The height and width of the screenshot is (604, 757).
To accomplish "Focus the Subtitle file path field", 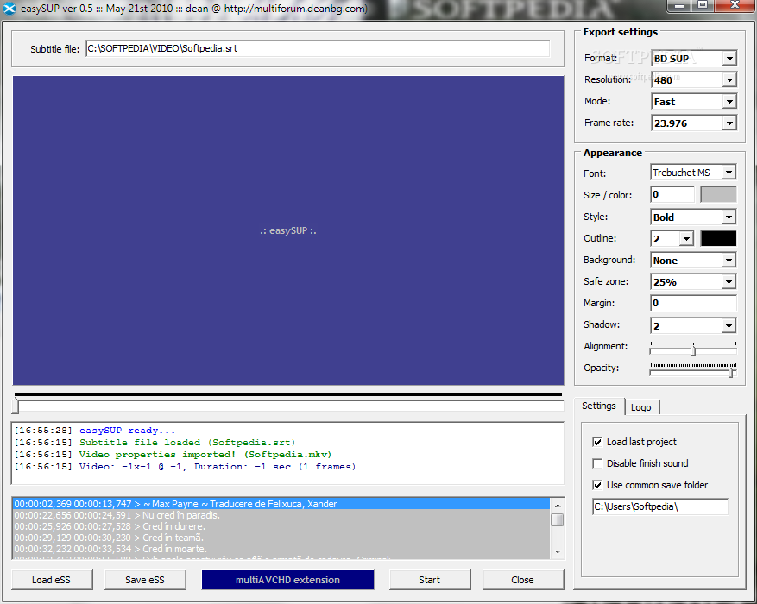I will tap(318, 48).
